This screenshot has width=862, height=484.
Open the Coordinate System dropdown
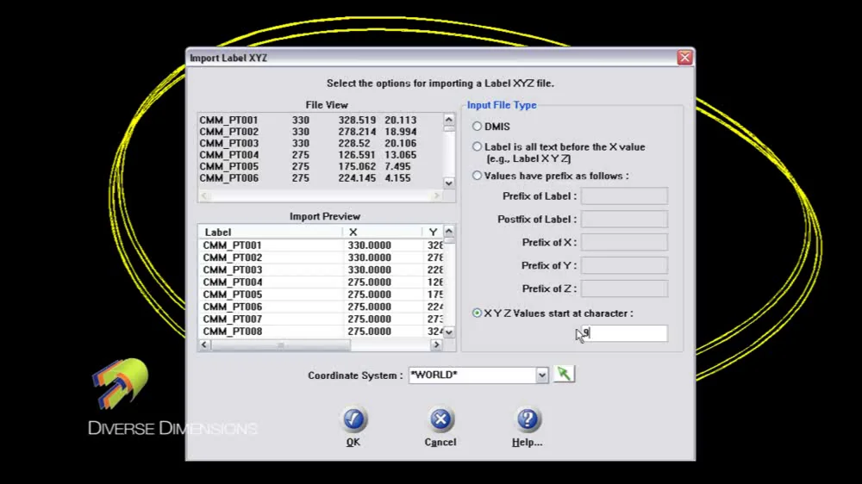tap(541, 375)
